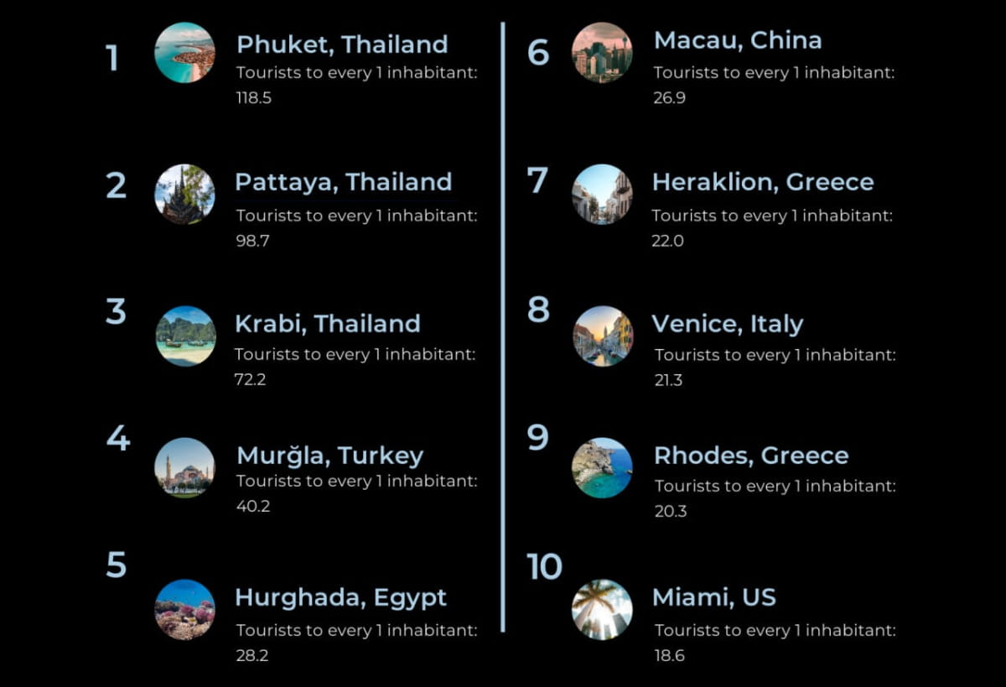Click the Hurghada, Egypt title
Screen dimensions: 1006x687
click(x=340, y=599)
